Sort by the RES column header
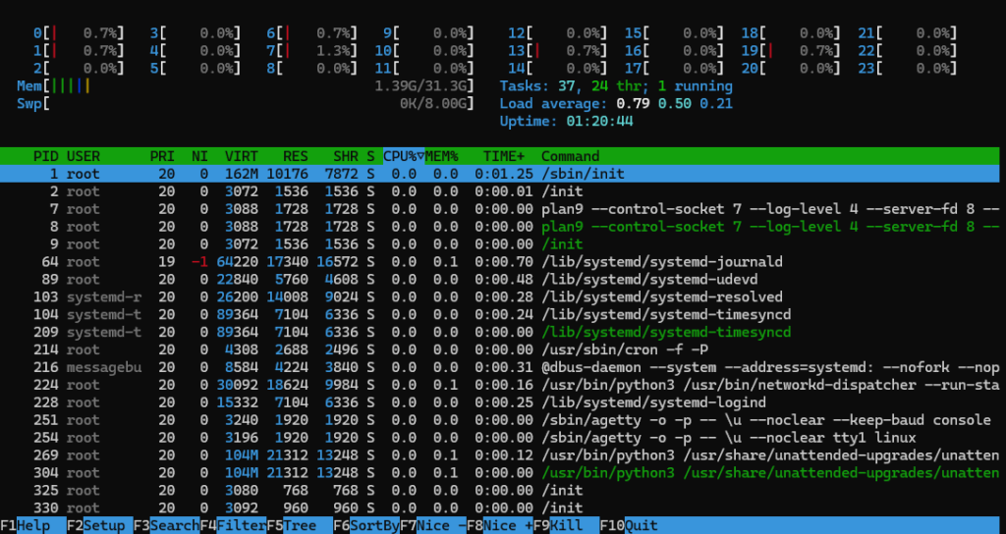The height and width of the screenshot is (534, 1006). click(x=295, y=156)
